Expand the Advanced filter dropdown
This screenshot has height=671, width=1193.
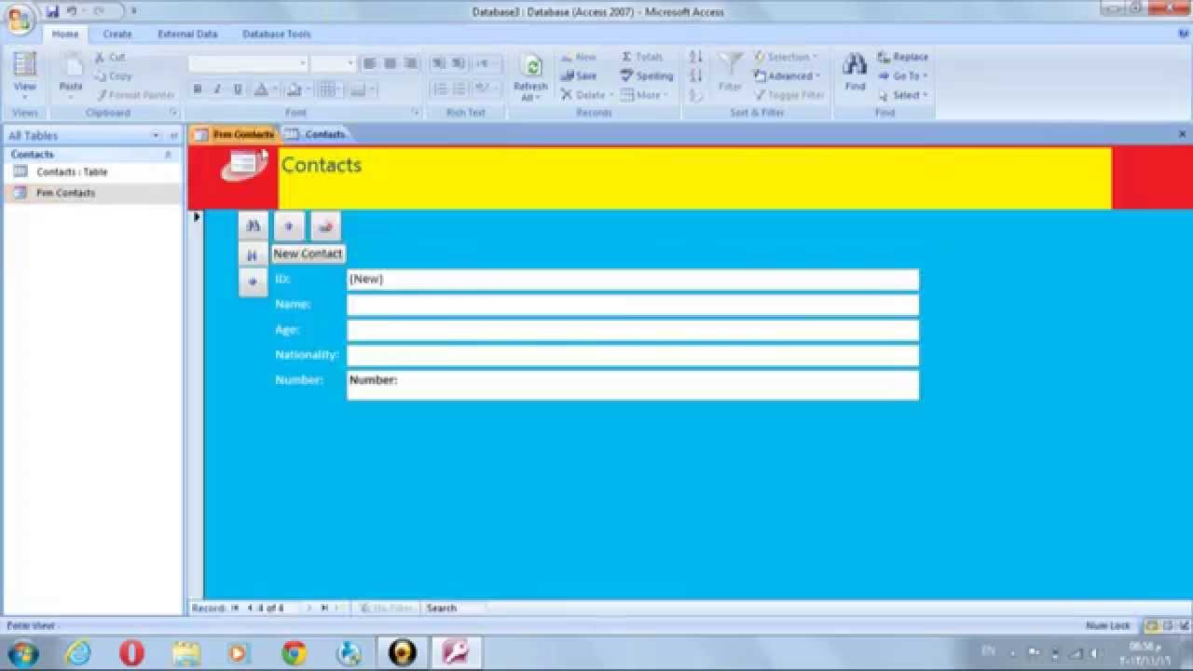(788, 75)
